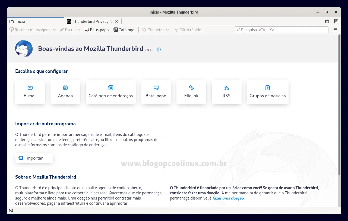Click the Importar button
The image size is (348, 221).
[34, 158]
